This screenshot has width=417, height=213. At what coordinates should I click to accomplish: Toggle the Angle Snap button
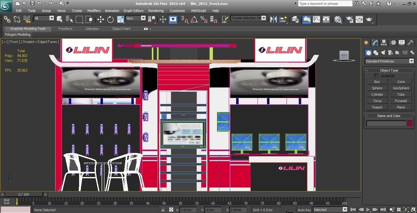pyautogui.click(x=194, y=20)
